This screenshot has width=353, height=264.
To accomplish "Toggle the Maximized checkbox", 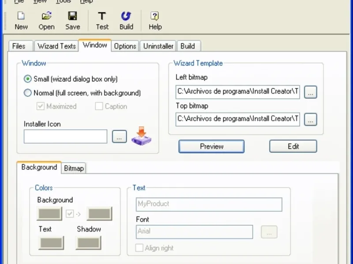I will point(41,106).
